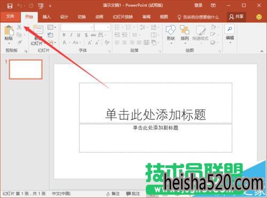Image resolution: width=267 pixels, height=198 pixels.
Task: Click the 备注 notes button in status bar
Action: (113, 194)
